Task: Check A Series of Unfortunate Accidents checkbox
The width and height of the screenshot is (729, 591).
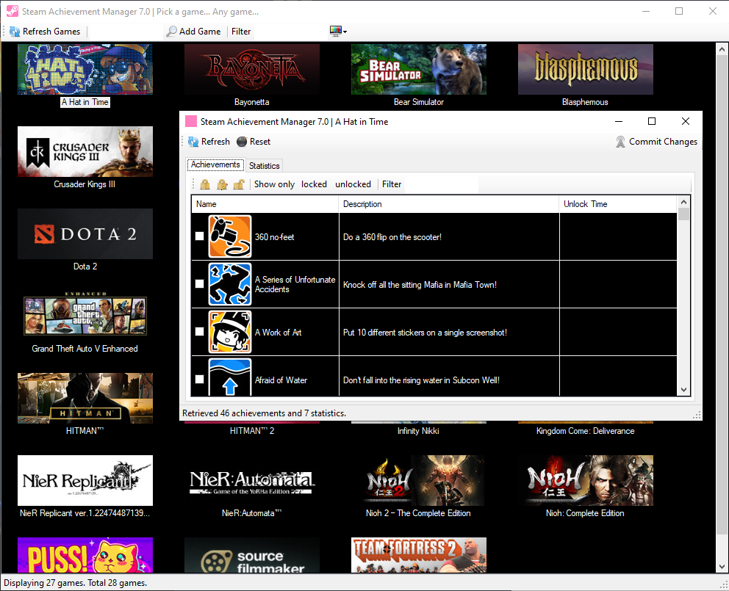Action: [199, 284]
